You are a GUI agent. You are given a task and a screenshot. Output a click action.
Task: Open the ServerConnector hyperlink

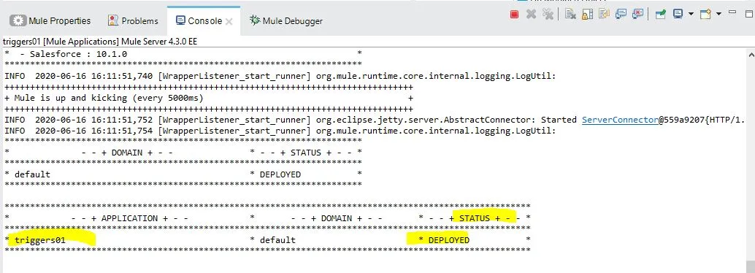[x=620, y=120]
